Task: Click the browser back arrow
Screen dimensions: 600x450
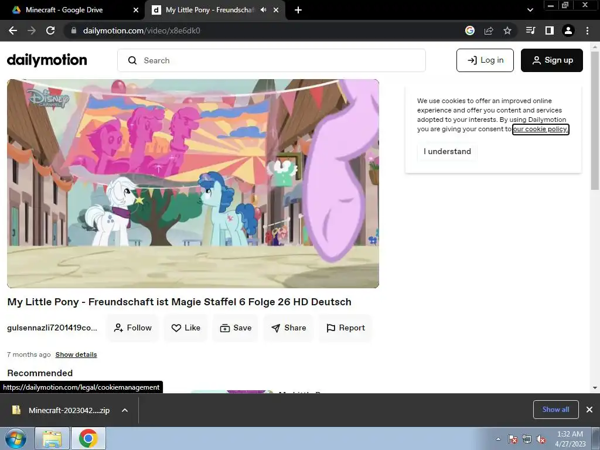Action: coord(13,30)
